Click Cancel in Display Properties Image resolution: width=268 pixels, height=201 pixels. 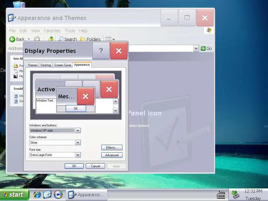point(95,166)
